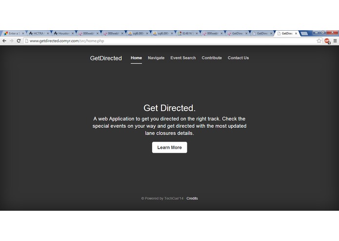Viewport: 339px width, 241px height.
Task: Close the Houston tab
Action: click(x=73, y=34)
